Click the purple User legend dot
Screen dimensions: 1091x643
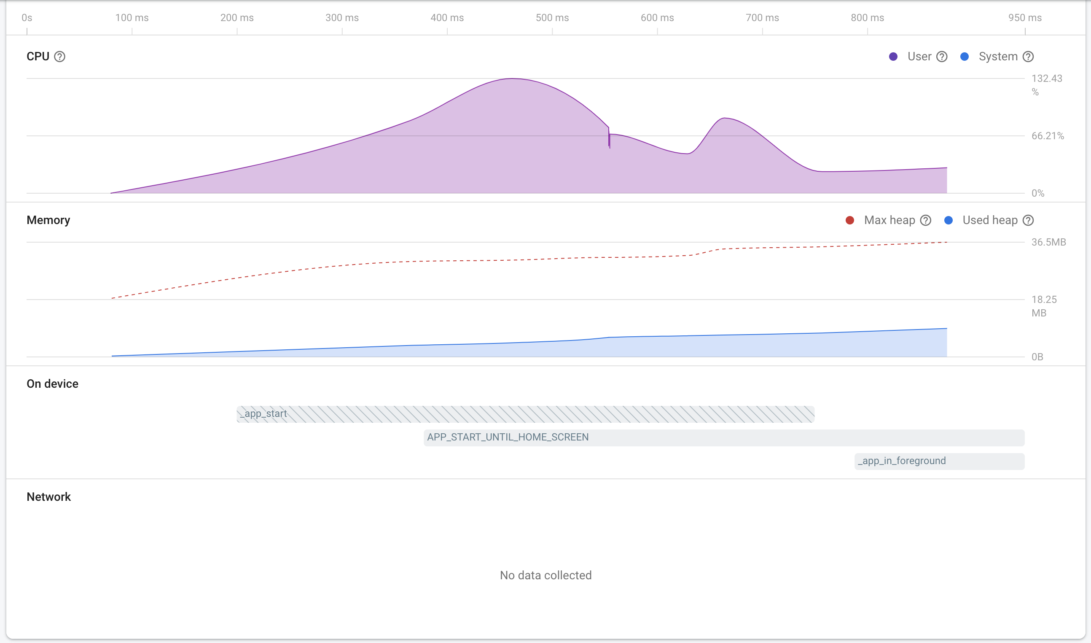point(893,57)
